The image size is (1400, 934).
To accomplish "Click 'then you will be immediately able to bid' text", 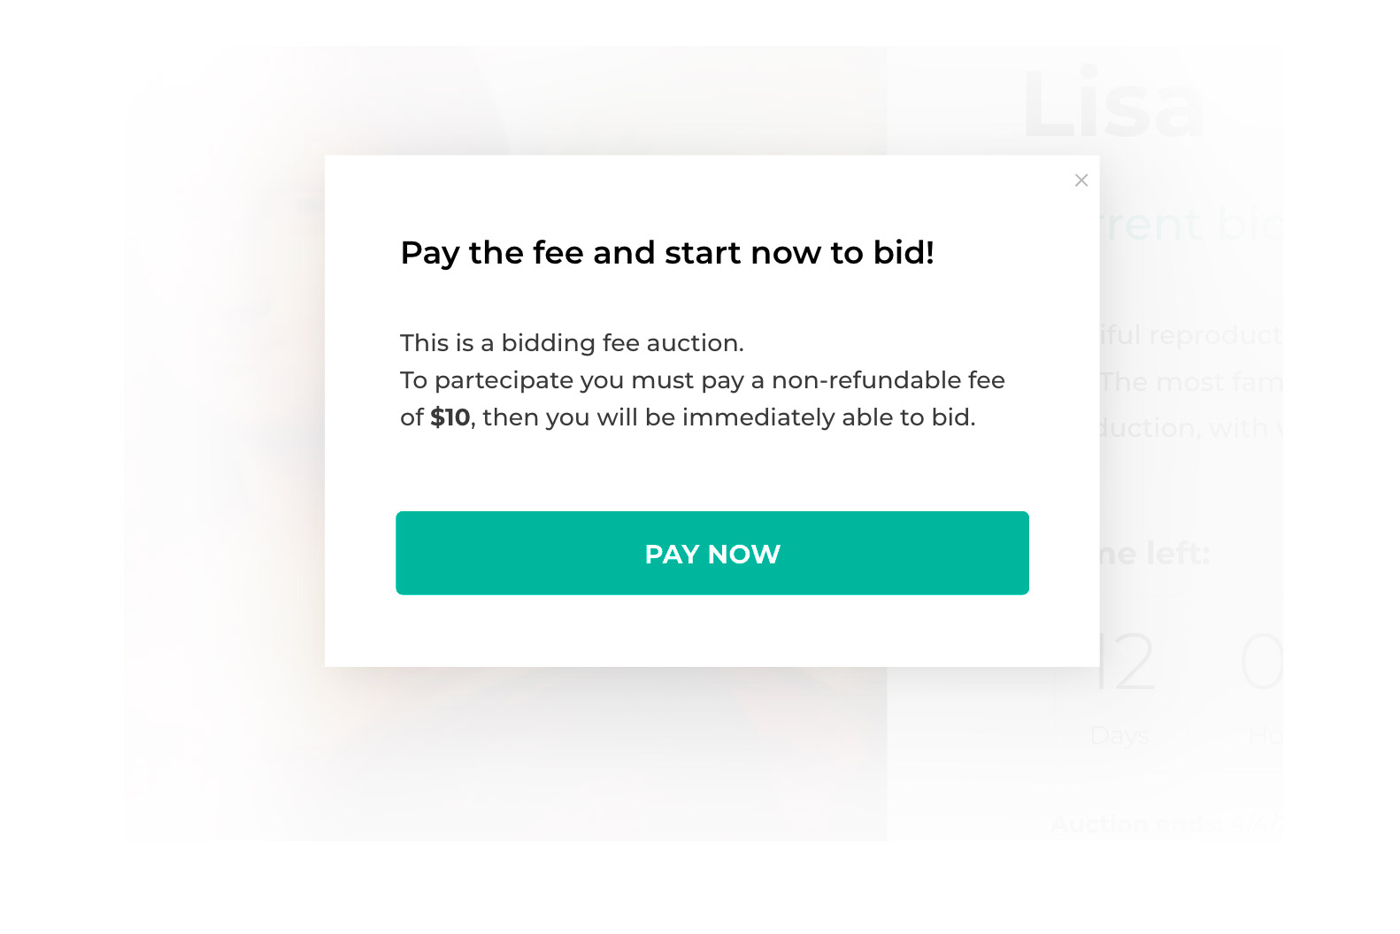I will (x=727, y=417).
